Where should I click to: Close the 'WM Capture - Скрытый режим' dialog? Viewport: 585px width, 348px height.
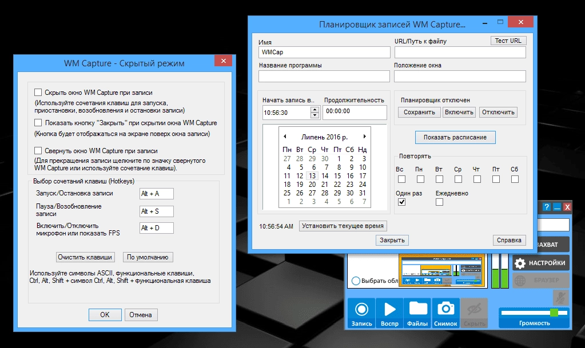(223, 61)
